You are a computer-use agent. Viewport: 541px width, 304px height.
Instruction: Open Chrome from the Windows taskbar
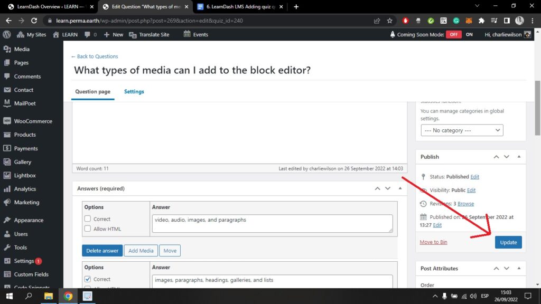(68, 296)
